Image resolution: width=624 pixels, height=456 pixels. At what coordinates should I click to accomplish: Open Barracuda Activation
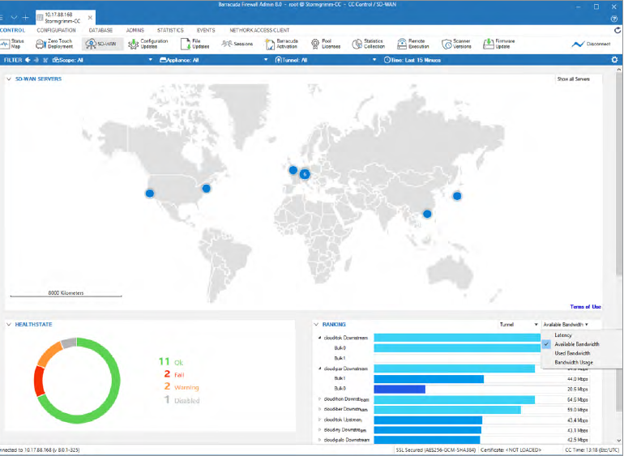point(282,44)
